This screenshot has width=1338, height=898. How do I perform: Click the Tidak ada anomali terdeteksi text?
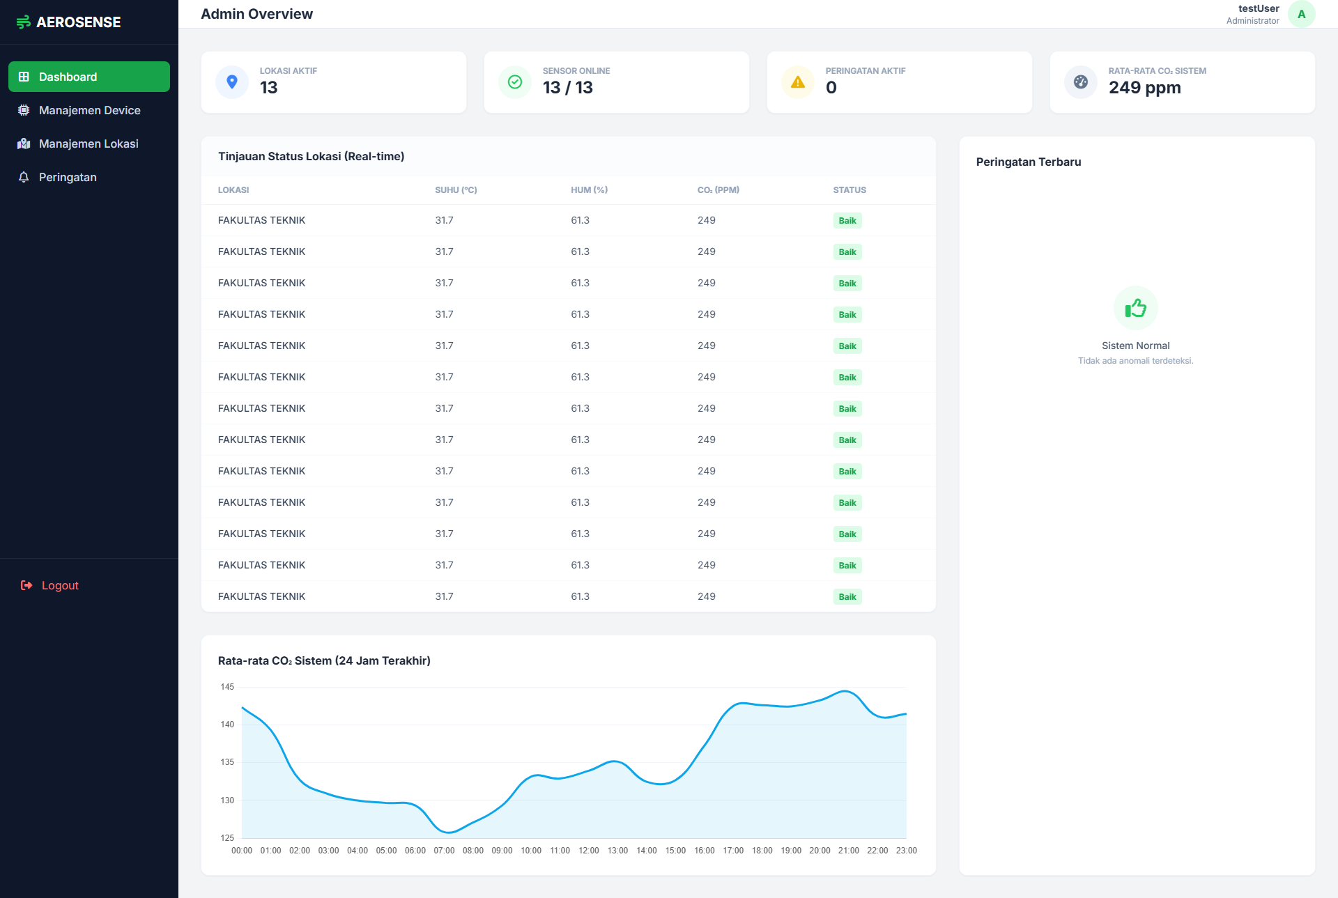1136,361
